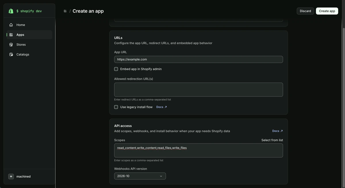This screenshot has width=345, height=188.
Task: Click the Catalogs icon in sidebar
Action: click(11, 54)
